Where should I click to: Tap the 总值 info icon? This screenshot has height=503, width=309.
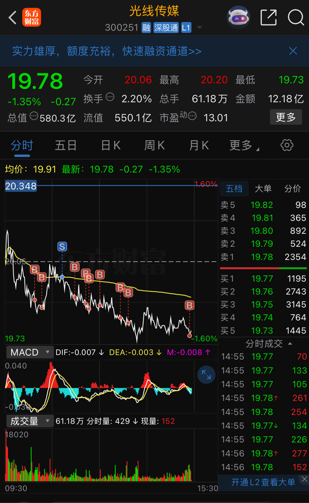click(x=34, y=117)
